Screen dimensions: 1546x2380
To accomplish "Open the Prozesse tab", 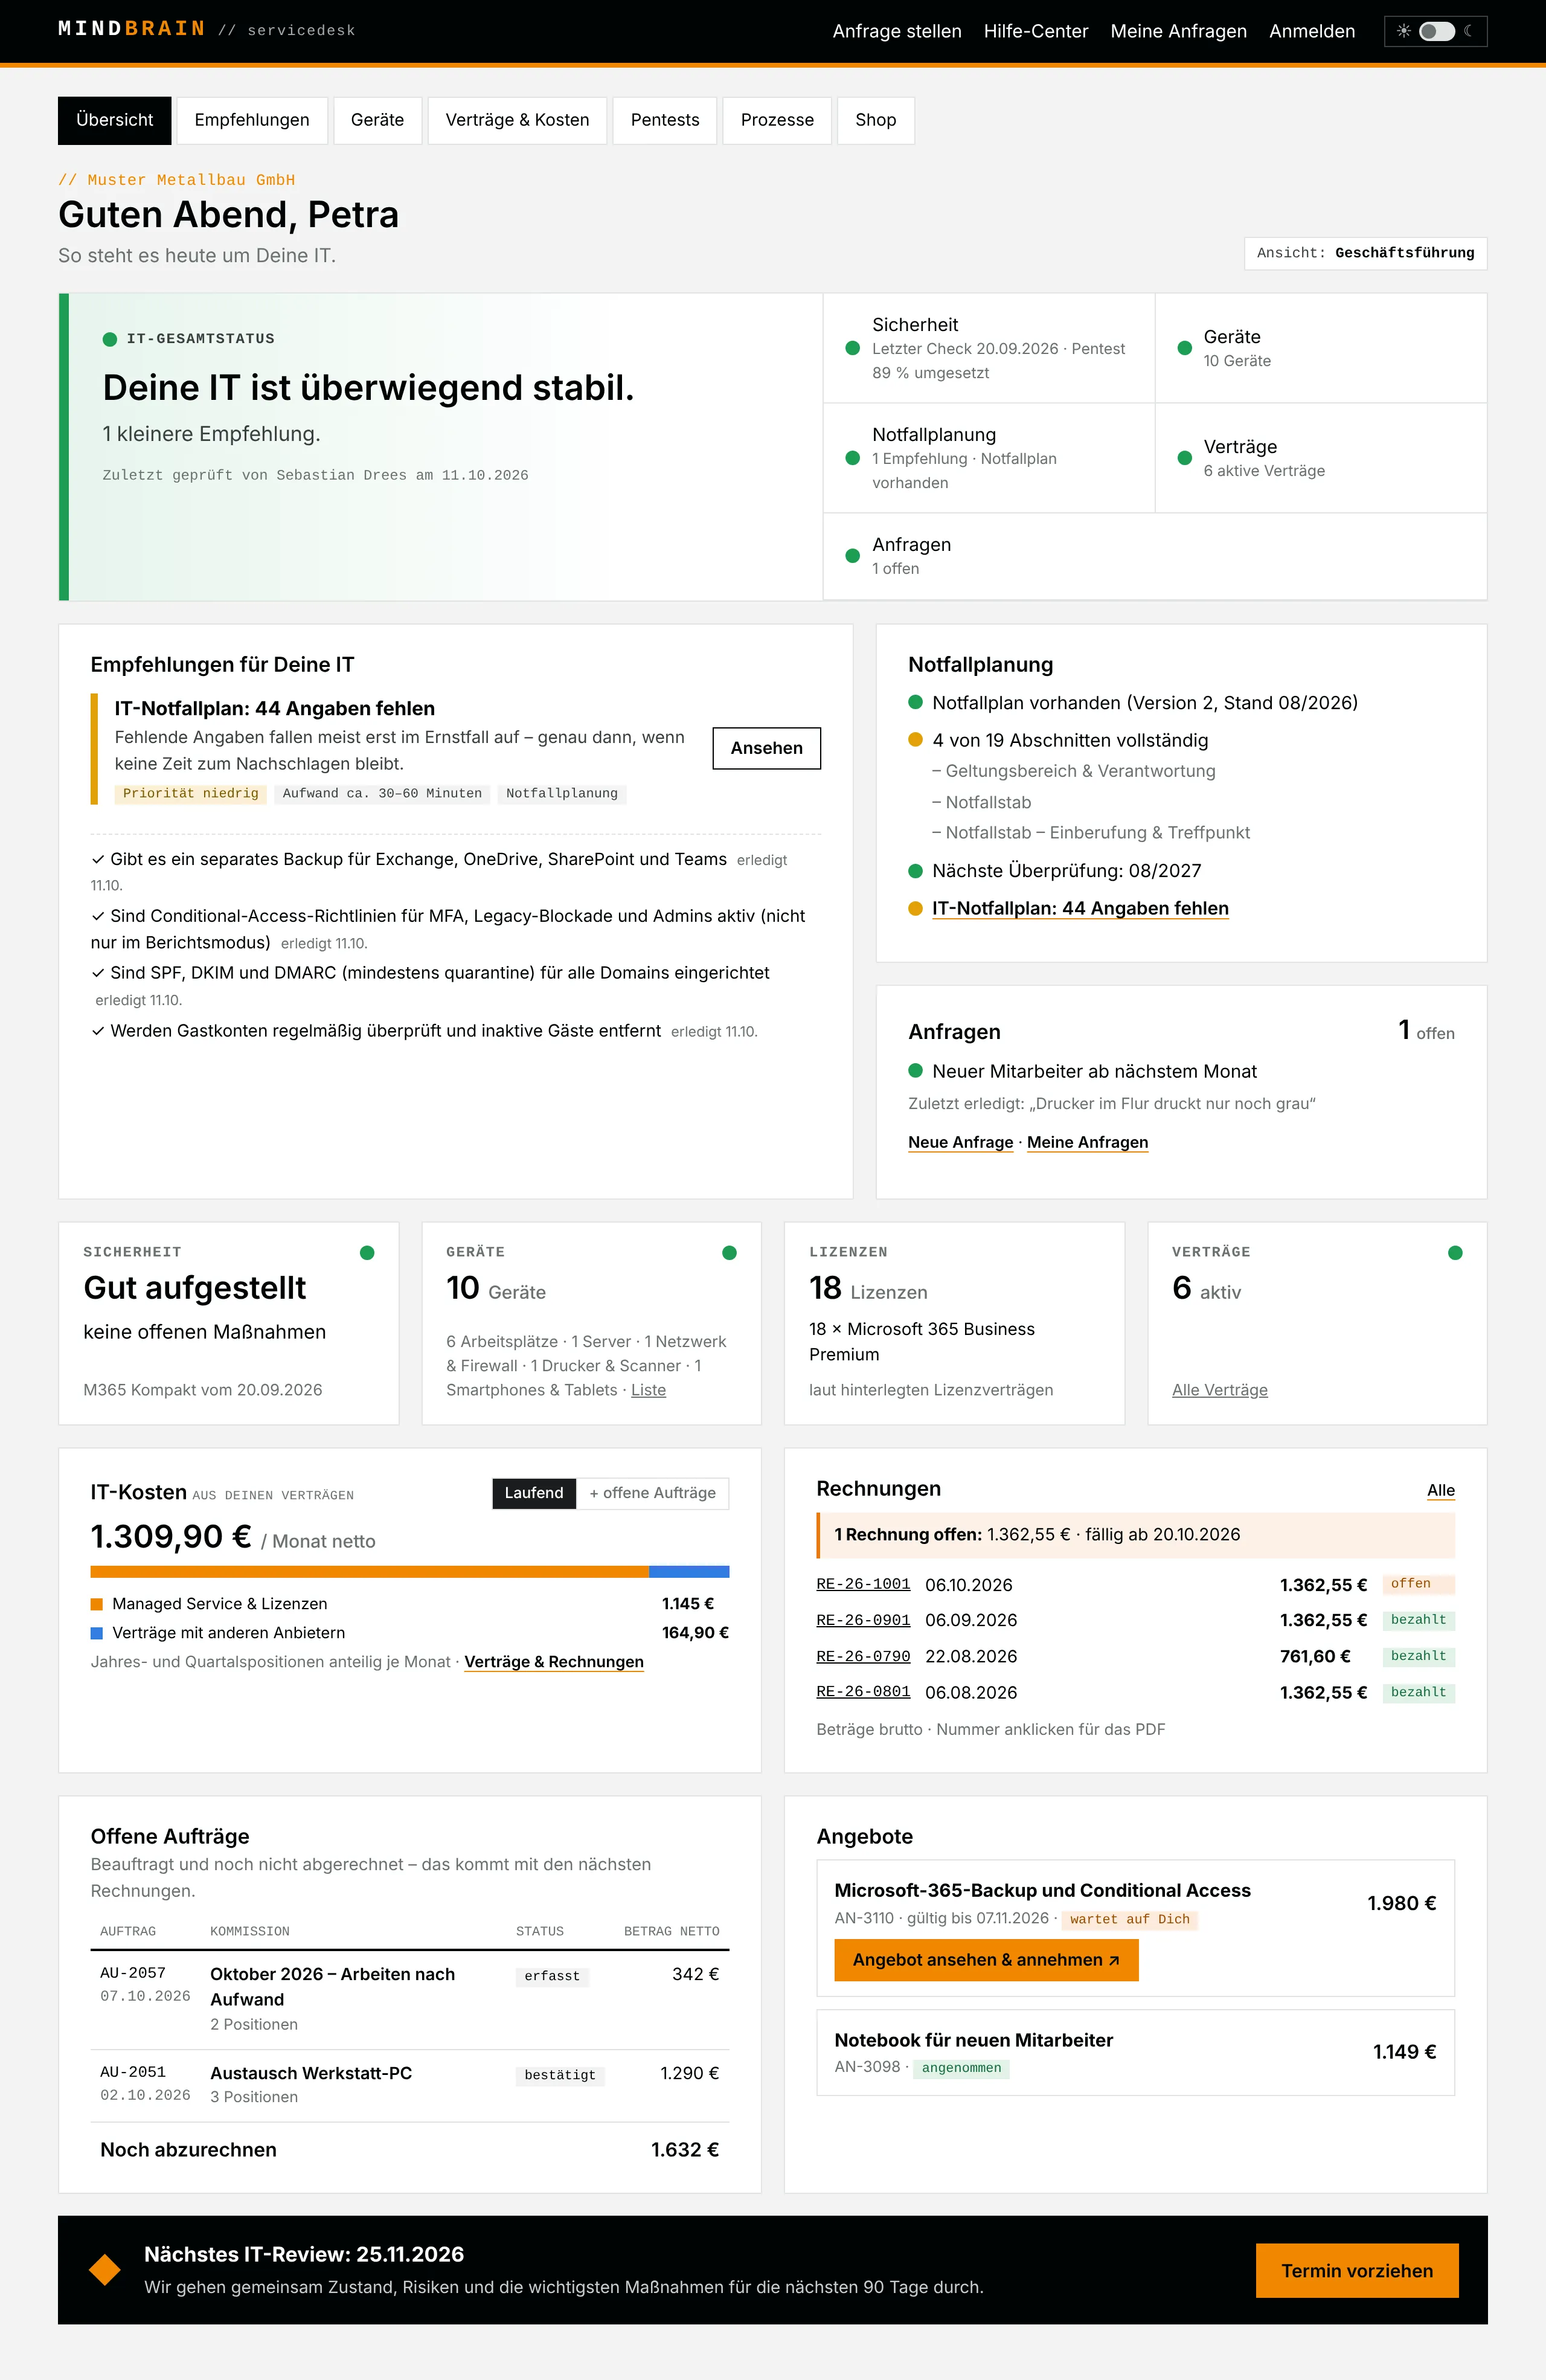I will point(777,120).
